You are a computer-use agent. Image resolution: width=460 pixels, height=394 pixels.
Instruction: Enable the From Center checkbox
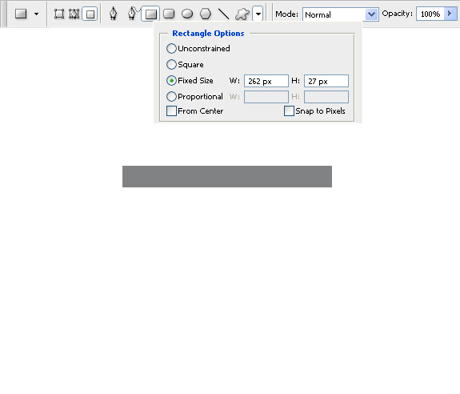click(x=171, y=111)
